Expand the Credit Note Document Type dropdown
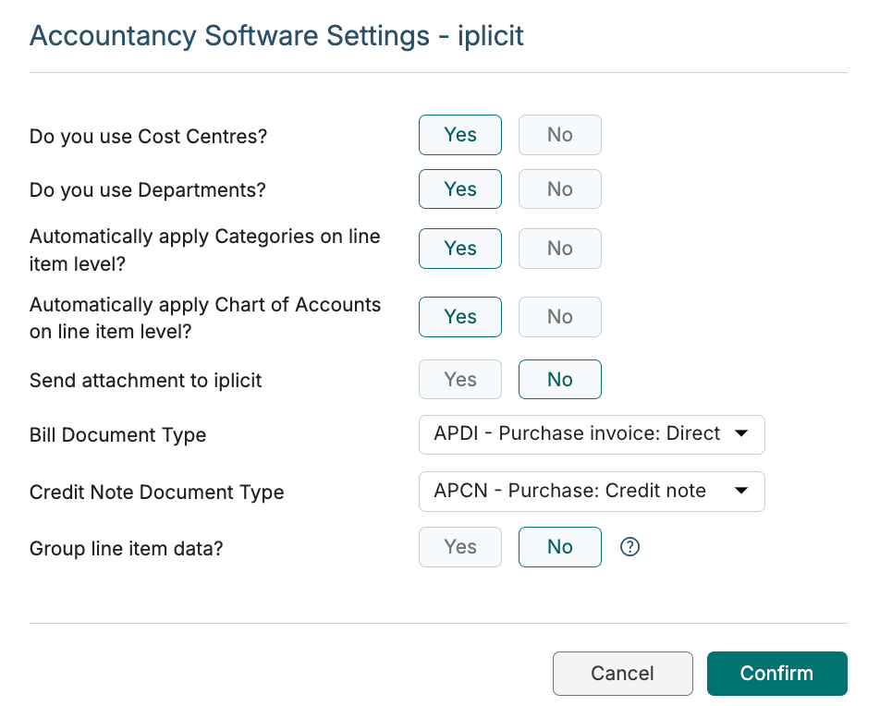Screen dimensions: 880x706 pyautogui.click(x=592, y=492)
